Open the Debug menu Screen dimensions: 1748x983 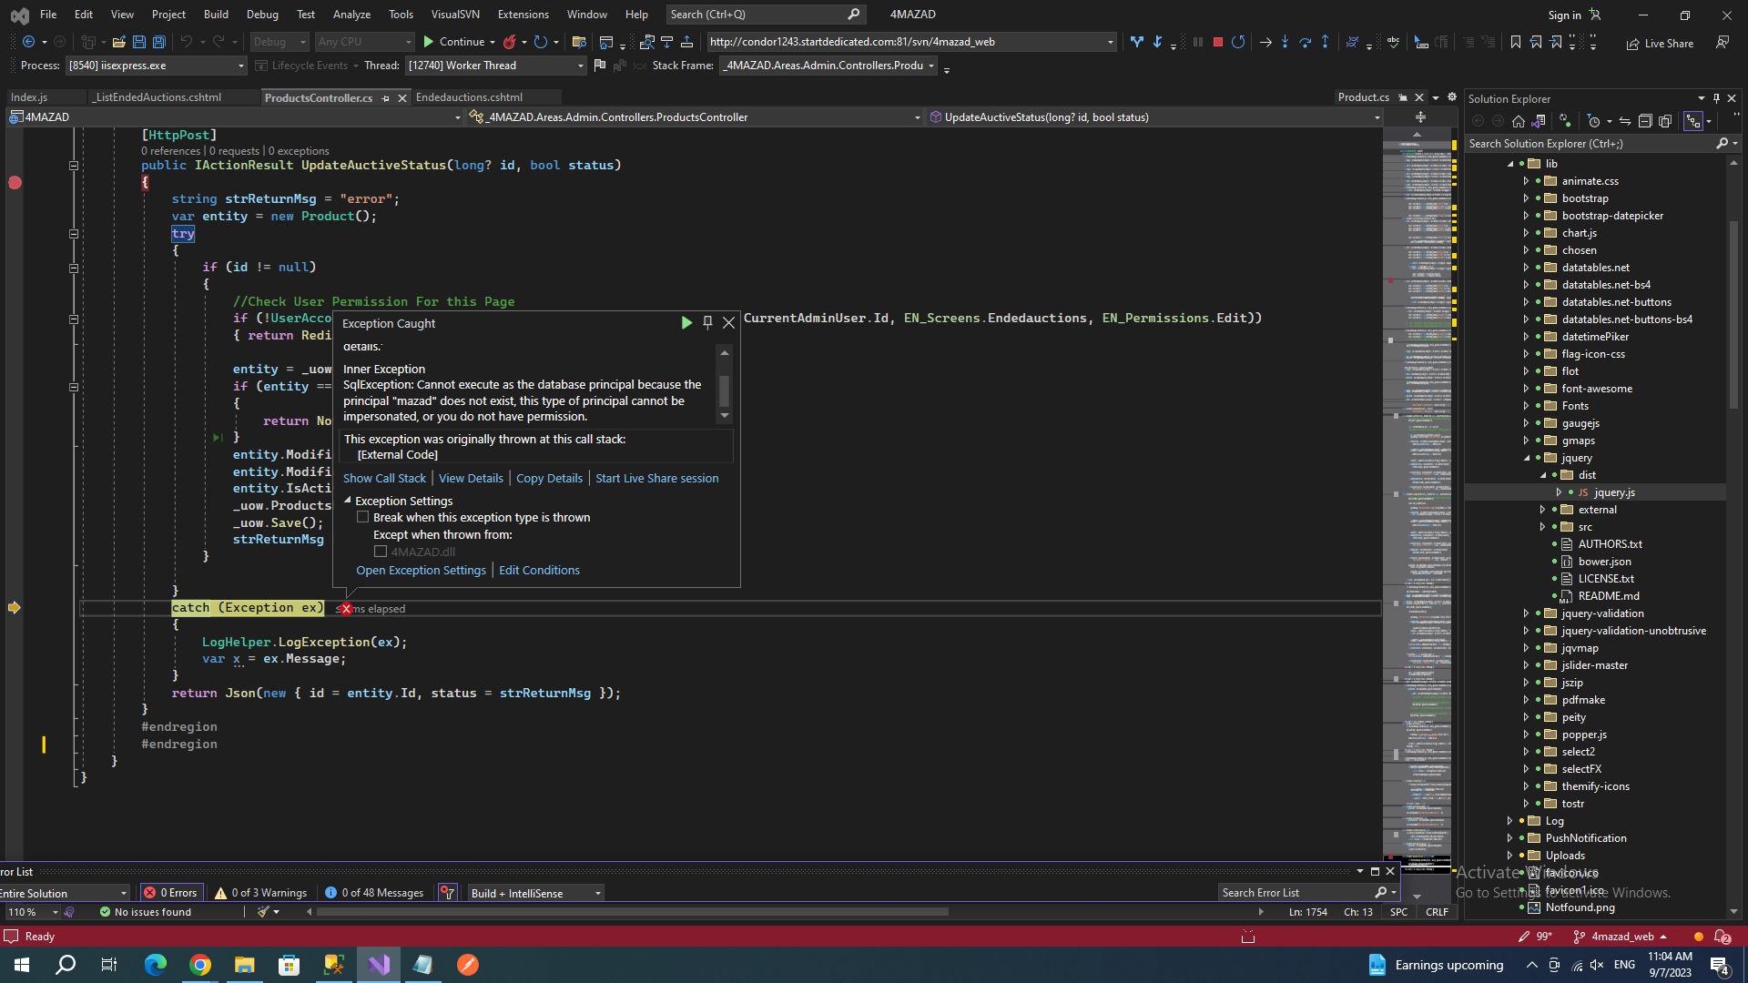click(262, 15)
